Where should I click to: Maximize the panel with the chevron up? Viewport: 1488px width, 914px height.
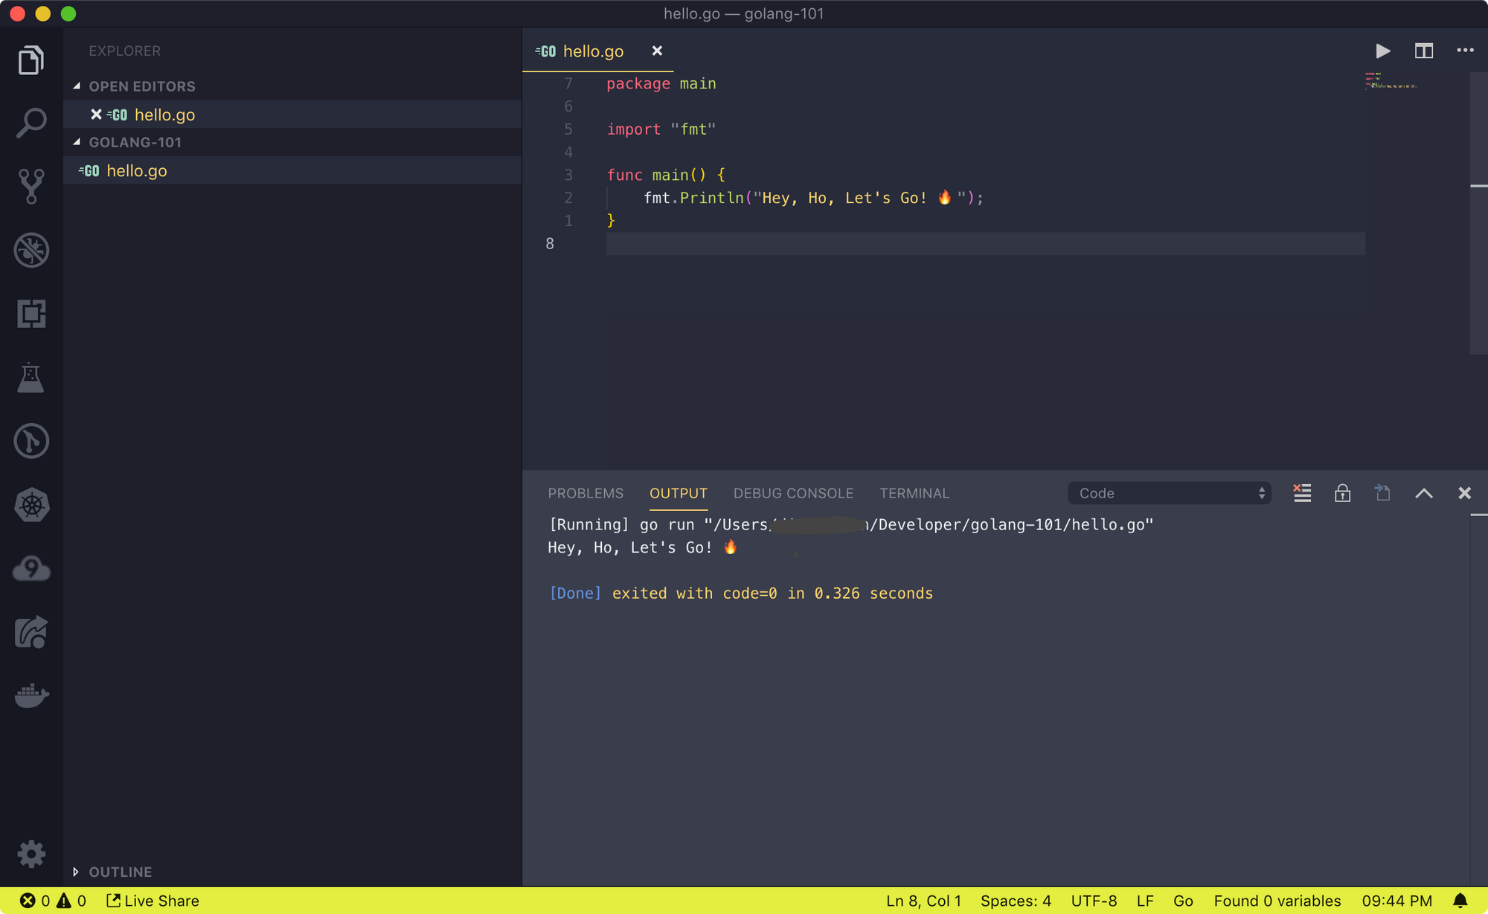(1423, 493)
